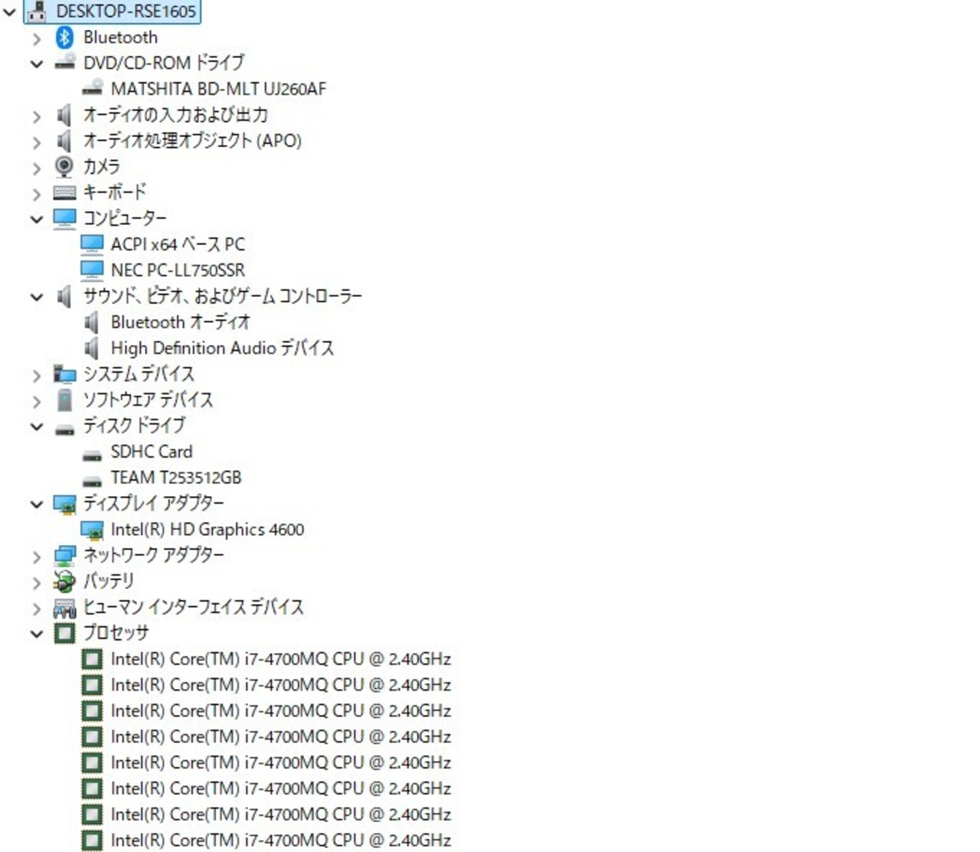980x852 pixels.
Task: Click the Intel(R) HD Graphics 4600 adapter icon
Action: click(x=92, y=530)
